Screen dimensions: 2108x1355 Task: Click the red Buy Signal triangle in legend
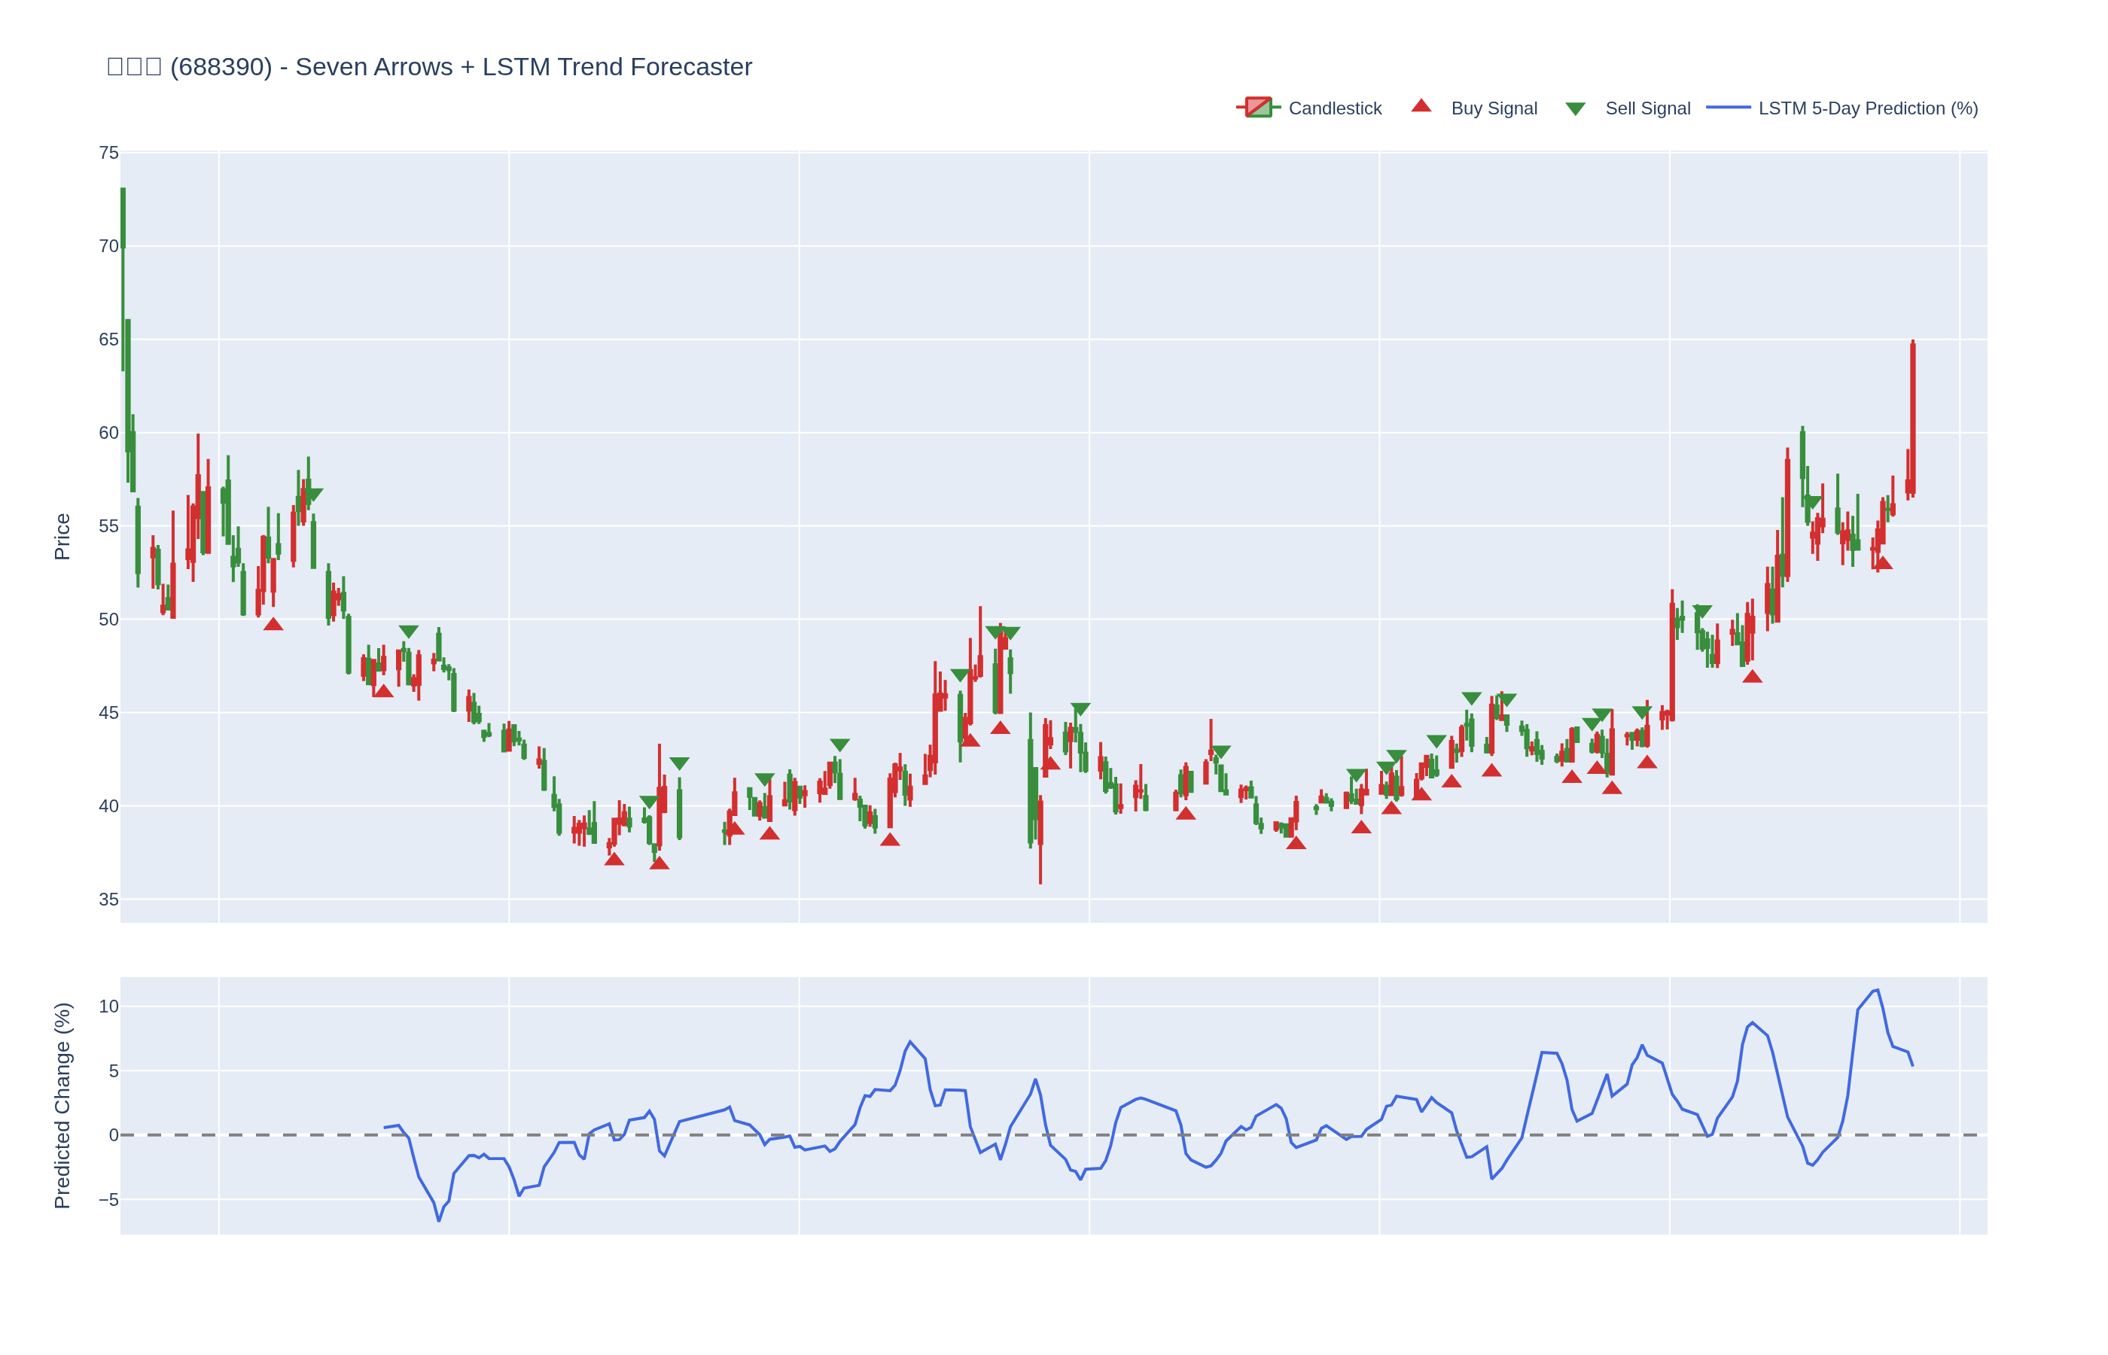point(1421,106)
